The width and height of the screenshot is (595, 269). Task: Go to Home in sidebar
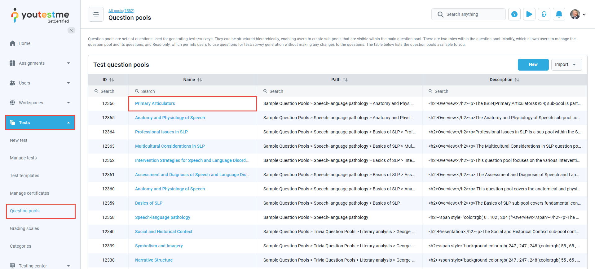click(x=24, y=43)
